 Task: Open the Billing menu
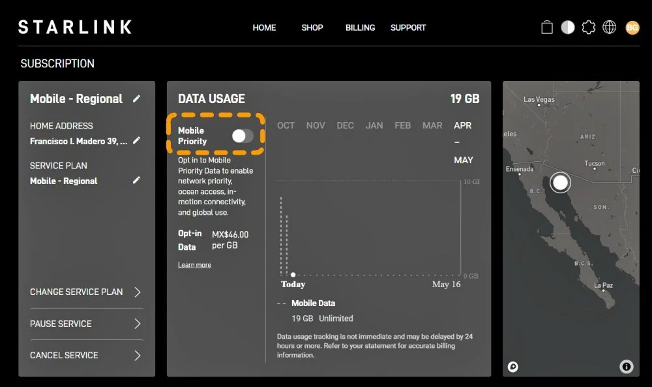(360, 27)
